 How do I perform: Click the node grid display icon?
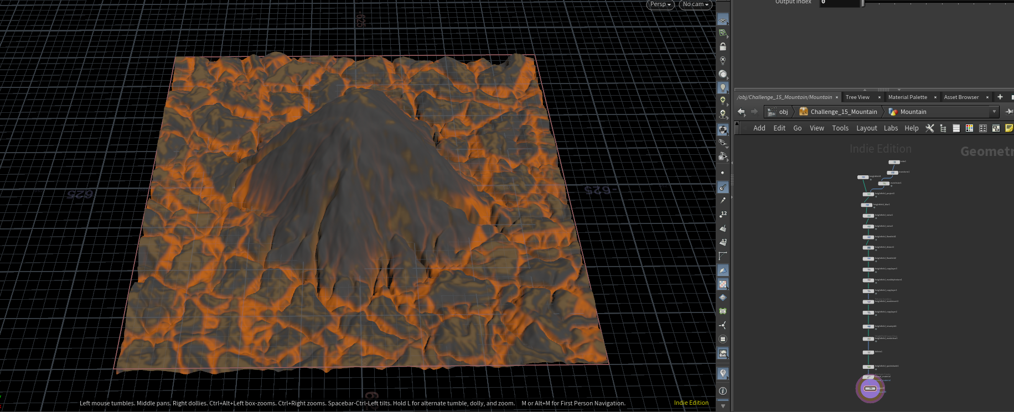[983, 128]
